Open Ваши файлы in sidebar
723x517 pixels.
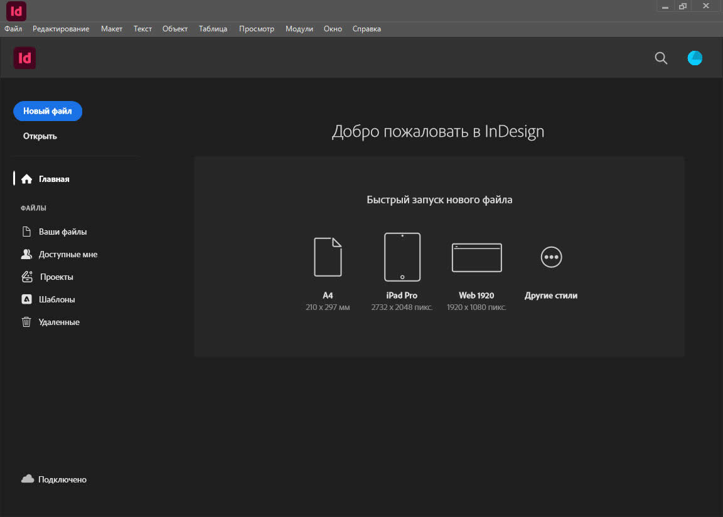click(x=63, y=232)
